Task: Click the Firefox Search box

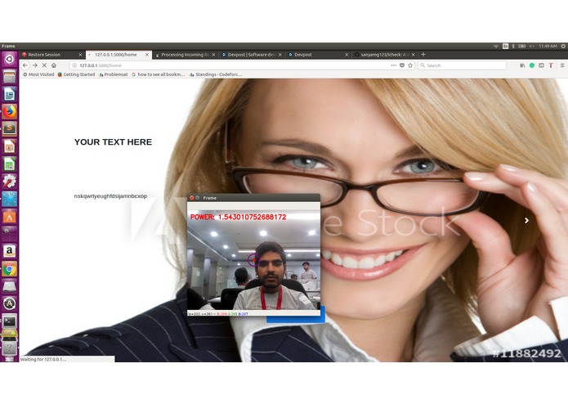Action: tap(463, 65)
